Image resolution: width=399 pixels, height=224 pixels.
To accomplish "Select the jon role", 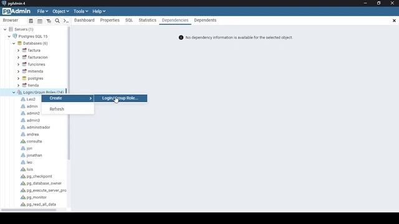I will tap(29, 148).
